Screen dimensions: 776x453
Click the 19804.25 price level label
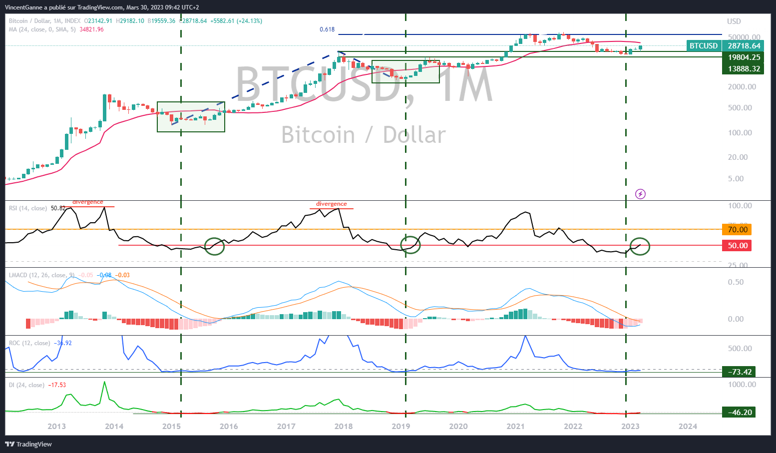click(744, 57)
